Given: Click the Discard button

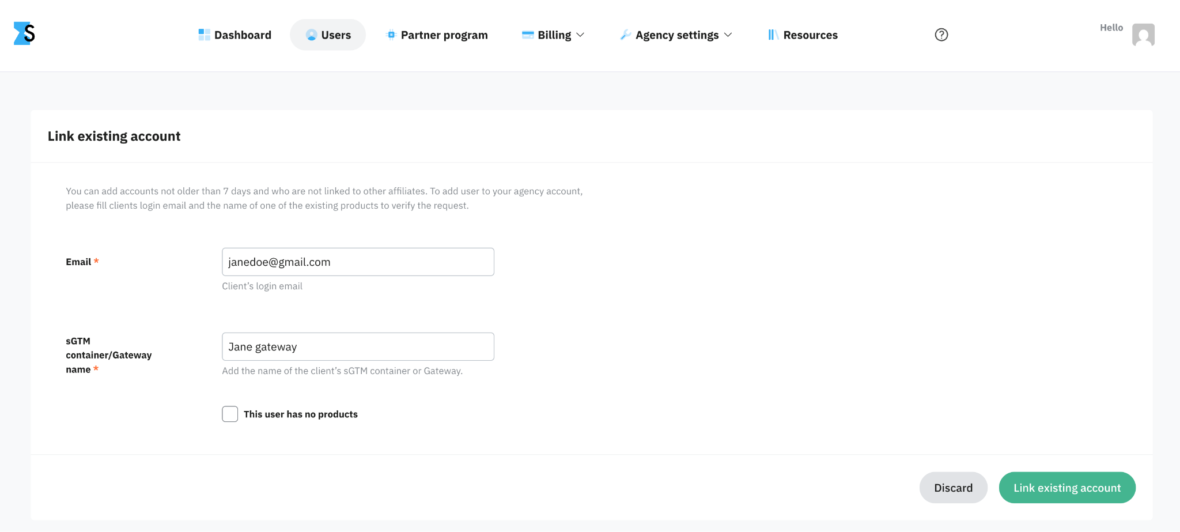Looking at the screenshot, I should pos(953,488).
